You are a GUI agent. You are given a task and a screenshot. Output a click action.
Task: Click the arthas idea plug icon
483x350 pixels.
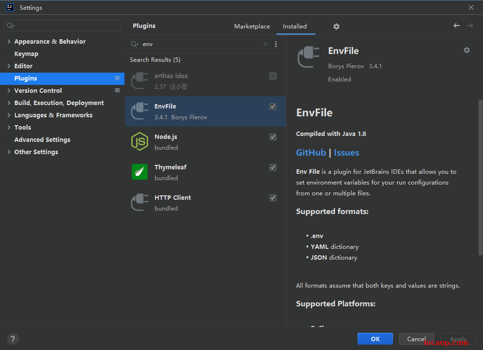click(140, 81)
